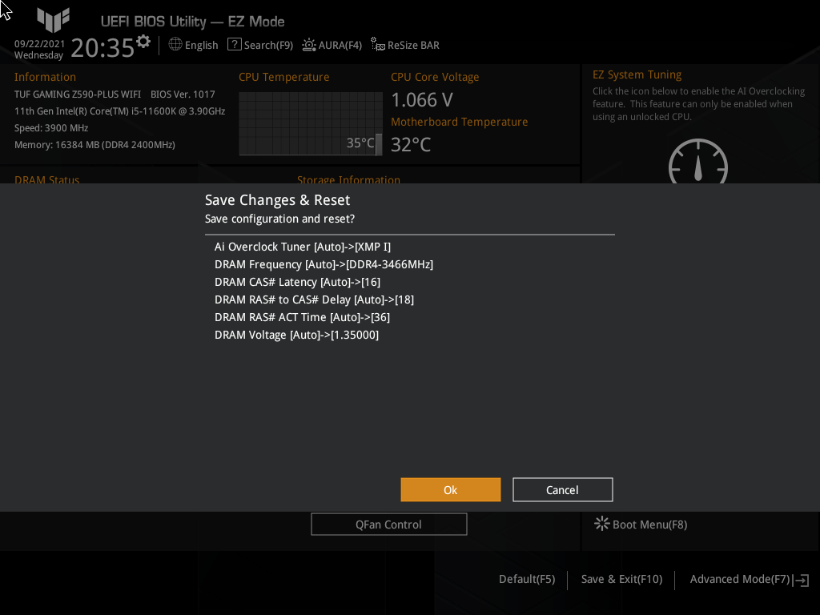Click the CPU Temperature graph
Image resolution: width=820 pixels, height=615 pixels.
click(x=311, y=123)
